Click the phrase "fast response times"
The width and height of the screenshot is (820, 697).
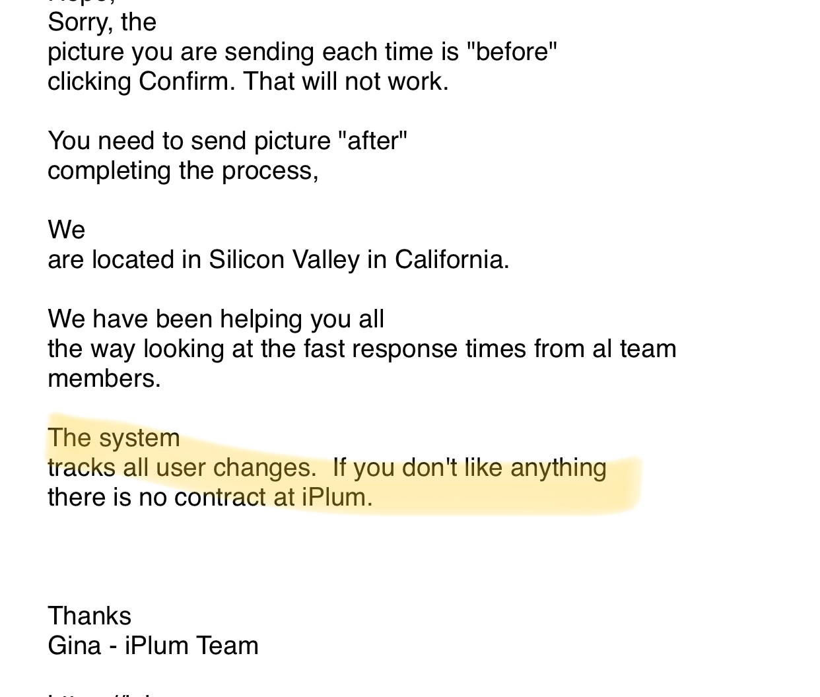coord(414,349)
